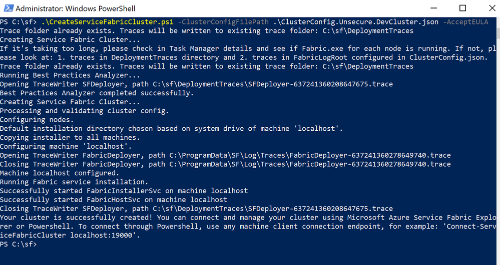This screenshot has height=265, width=500.
Task: Click the 'Machine localhost configured.' line
Action: point(60,173)
